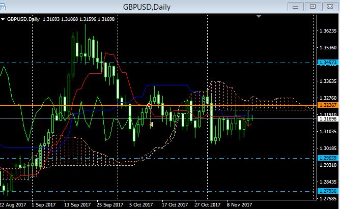Viewport: 340px width, 209px height.
Task: Click the chart shift triangle marker at top
Action: tap(259, 16)
